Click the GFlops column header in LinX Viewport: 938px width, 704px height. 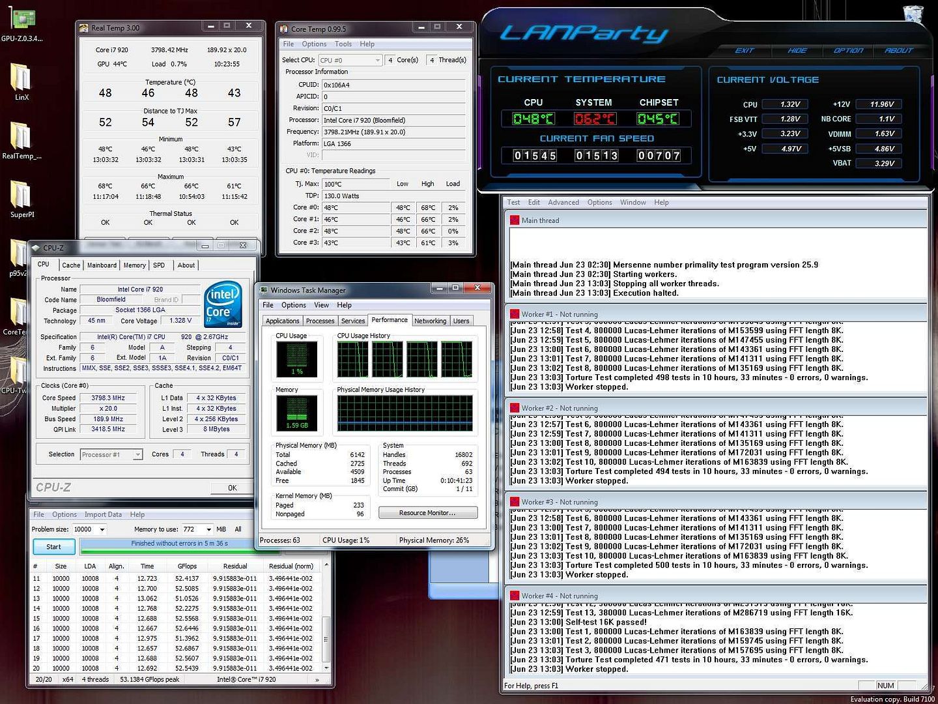187,566
